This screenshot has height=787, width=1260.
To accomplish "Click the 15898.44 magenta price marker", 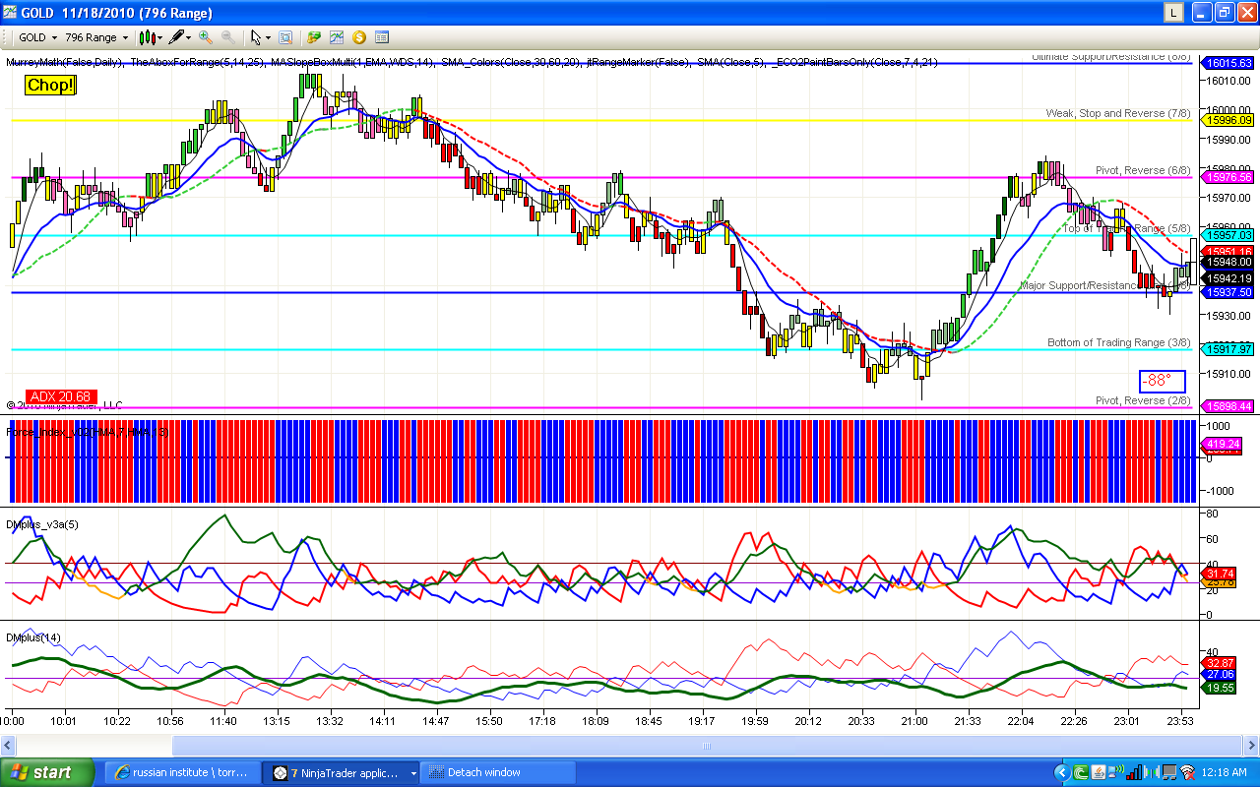I will [1227, 406].
